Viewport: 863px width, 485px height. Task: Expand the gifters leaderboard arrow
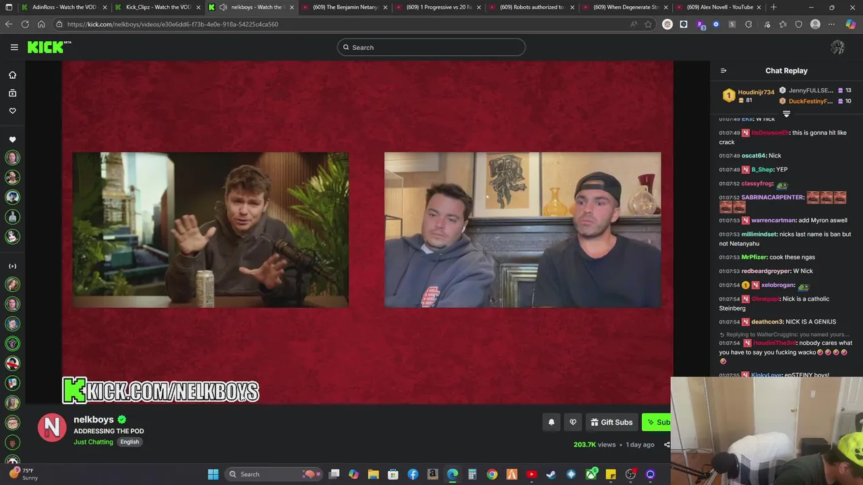click(786, 114)
